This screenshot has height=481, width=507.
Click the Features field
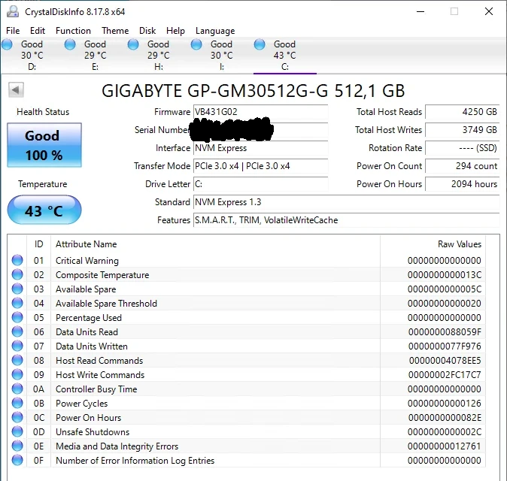tap(346, 220)
